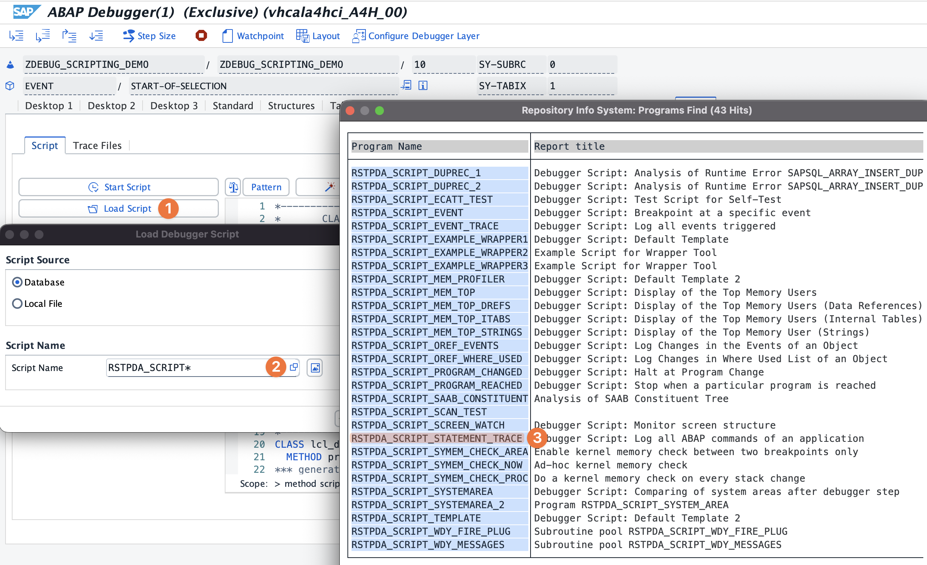This screenshot has width=927, height=565.
Task: Open the Script Name value help icon
Action: coord(294,367)
